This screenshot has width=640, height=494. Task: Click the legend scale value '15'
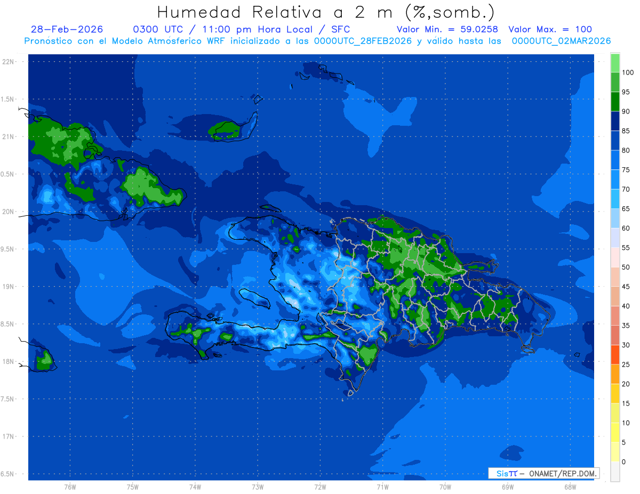[x=626, y=403]
